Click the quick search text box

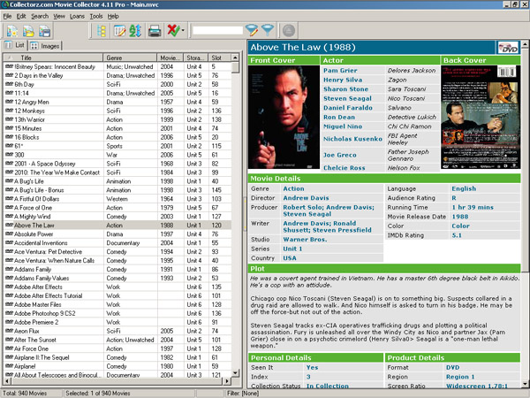click(x=217, y=30)
